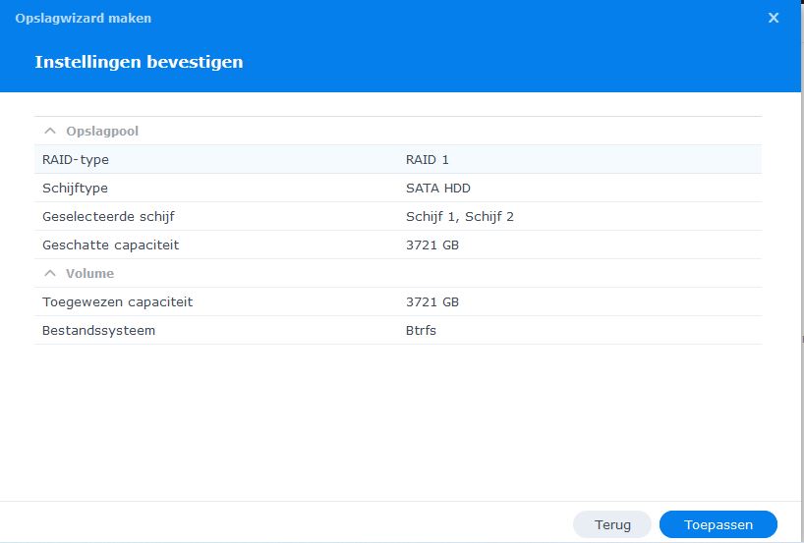
Task: Select the RAID-type row label
Action: [x=75, y=159]
